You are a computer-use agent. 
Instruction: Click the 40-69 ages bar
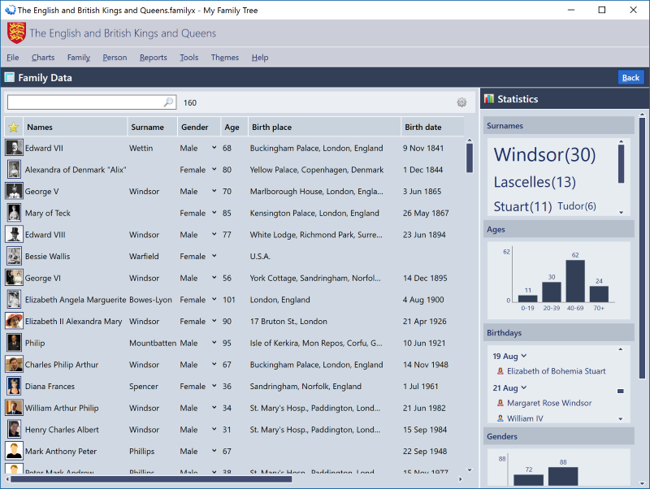(576, 281)
